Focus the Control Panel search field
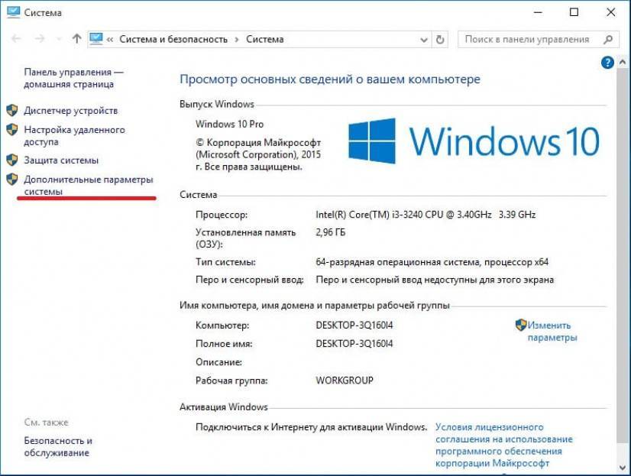The image size is (631, 476). coord(538,40)
